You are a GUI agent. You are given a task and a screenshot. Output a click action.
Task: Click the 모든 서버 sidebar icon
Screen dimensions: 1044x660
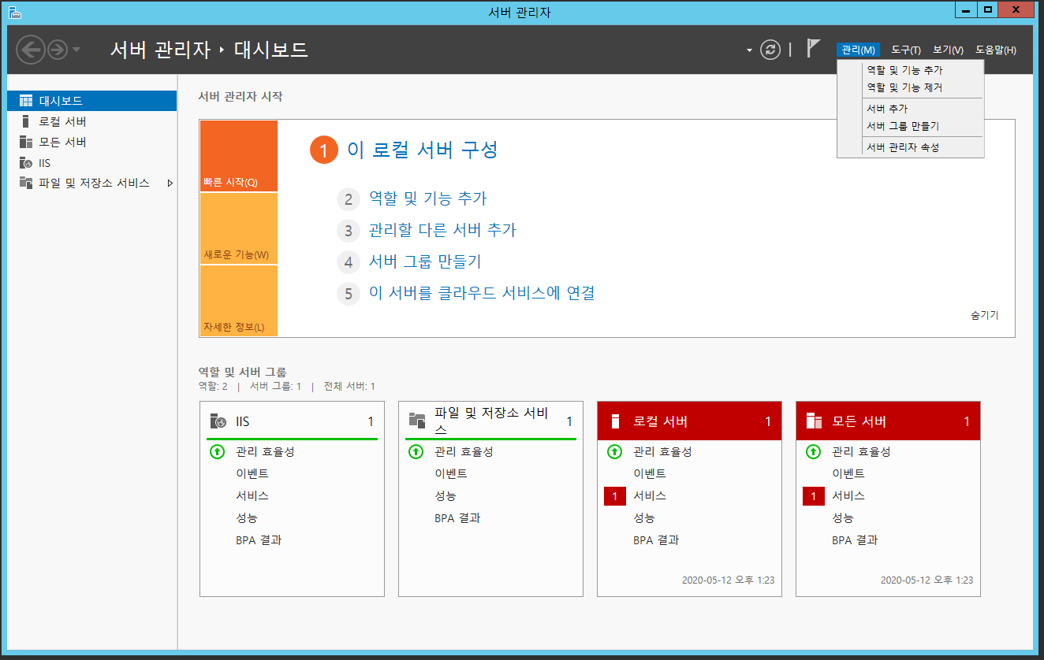coord(26,142)
